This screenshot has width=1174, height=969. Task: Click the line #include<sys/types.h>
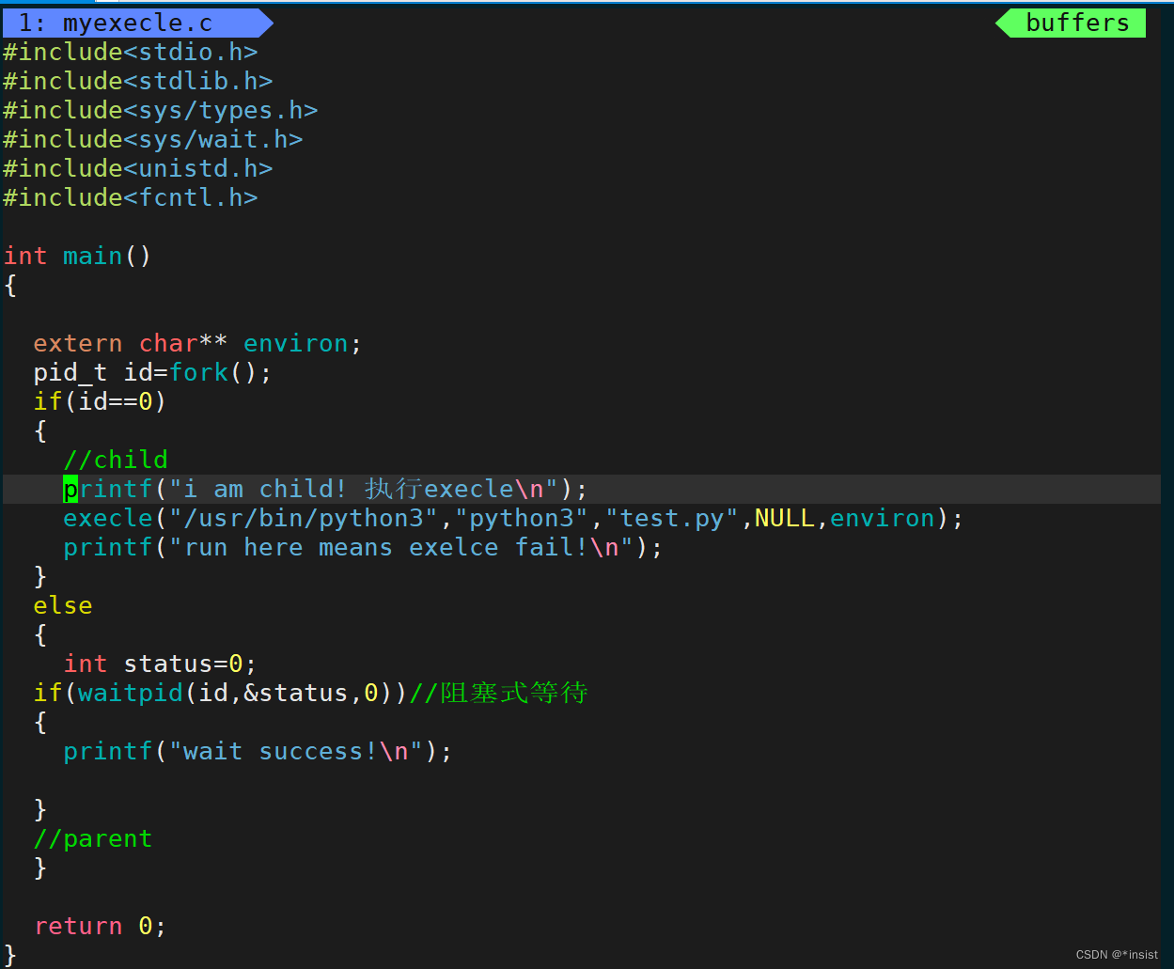tap(160, 110)
